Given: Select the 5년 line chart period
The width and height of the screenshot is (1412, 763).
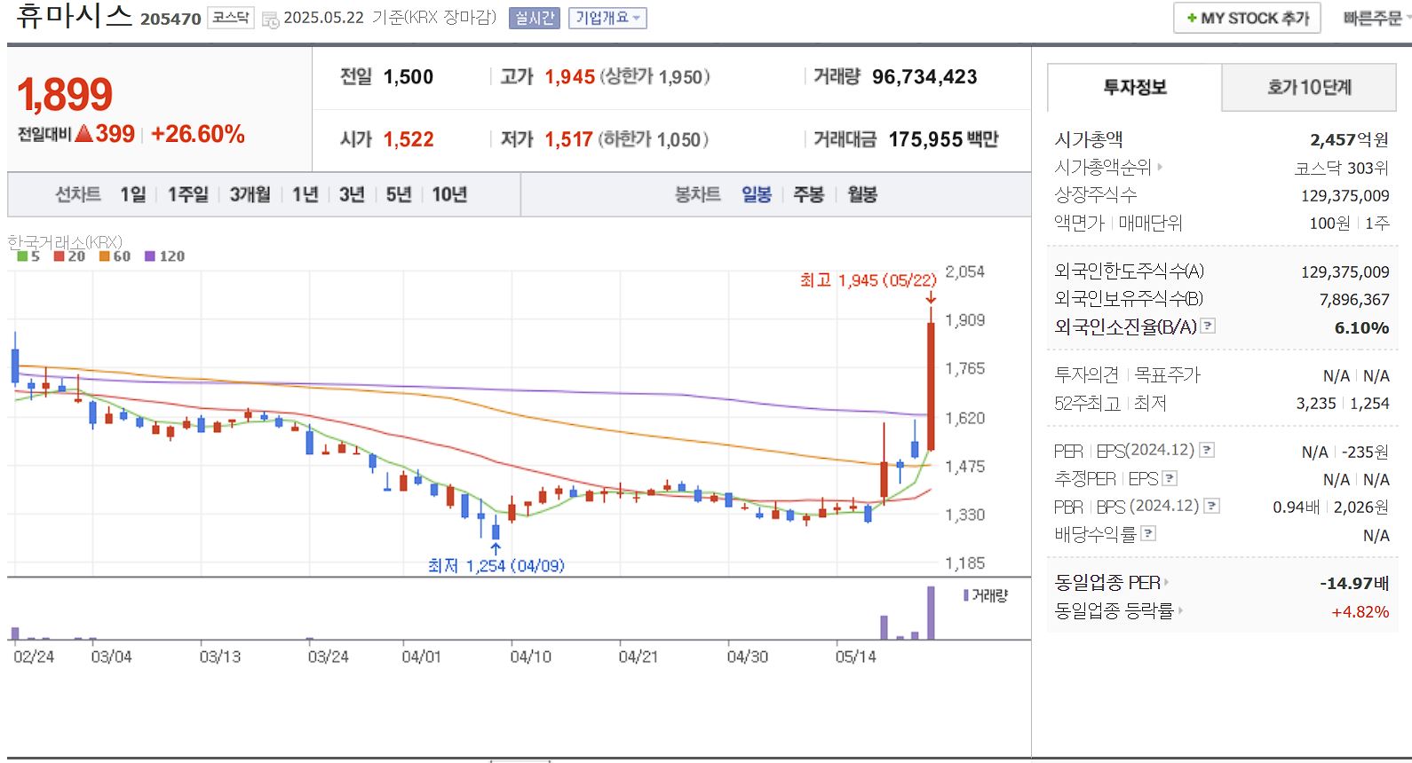Looking at the screenshot, I should (x=399, y=194).
